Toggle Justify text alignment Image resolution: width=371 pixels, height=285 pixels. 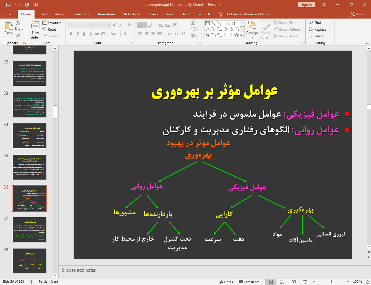(160, 34)
